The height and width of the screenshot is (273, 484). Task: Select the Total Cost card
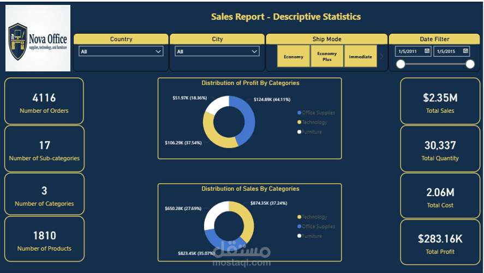(x=440, y=196)
